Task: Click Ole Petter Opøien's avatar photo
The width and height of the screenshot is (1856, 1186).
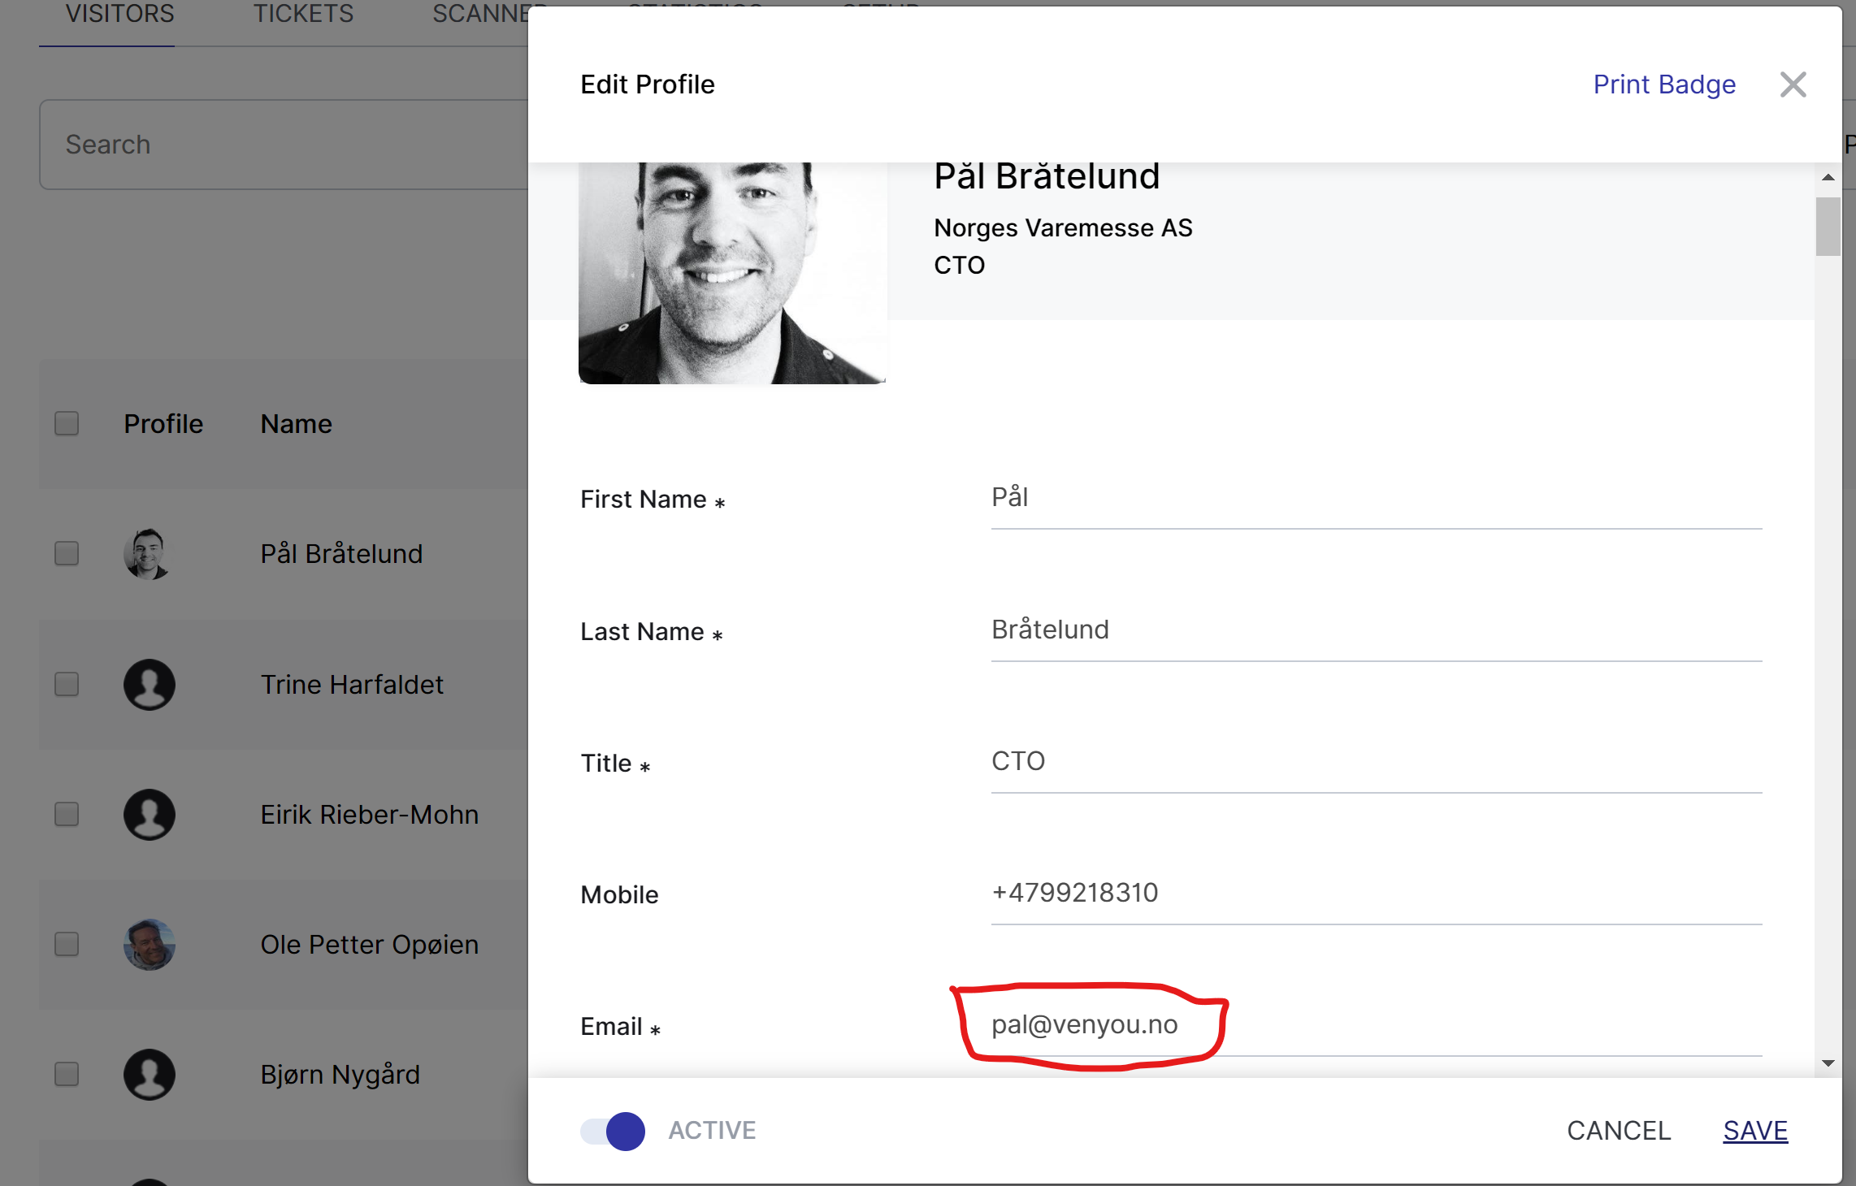Action: click(x=149, y=945)
